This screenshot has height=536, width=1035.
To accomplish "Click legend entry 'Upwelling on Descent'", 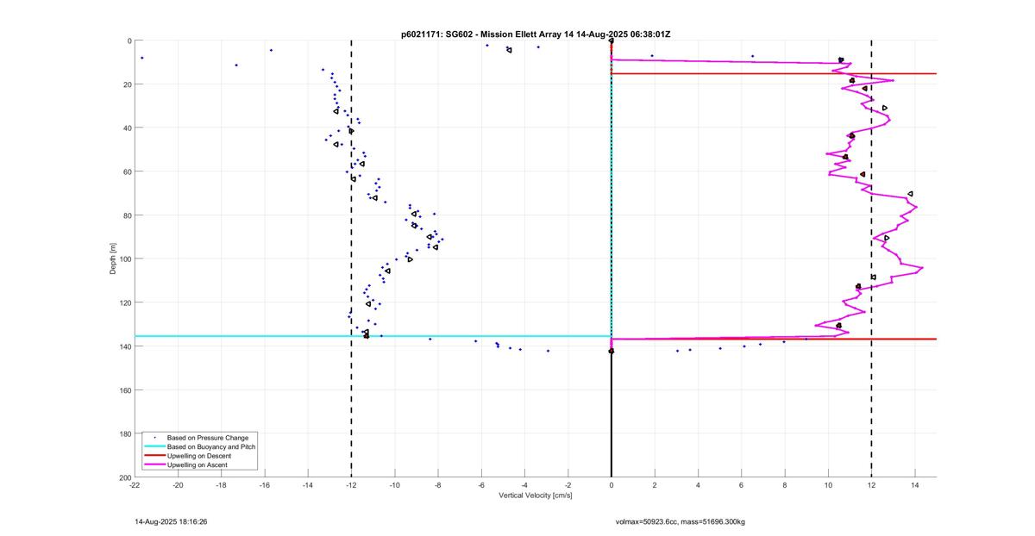I will coord(199,456).
